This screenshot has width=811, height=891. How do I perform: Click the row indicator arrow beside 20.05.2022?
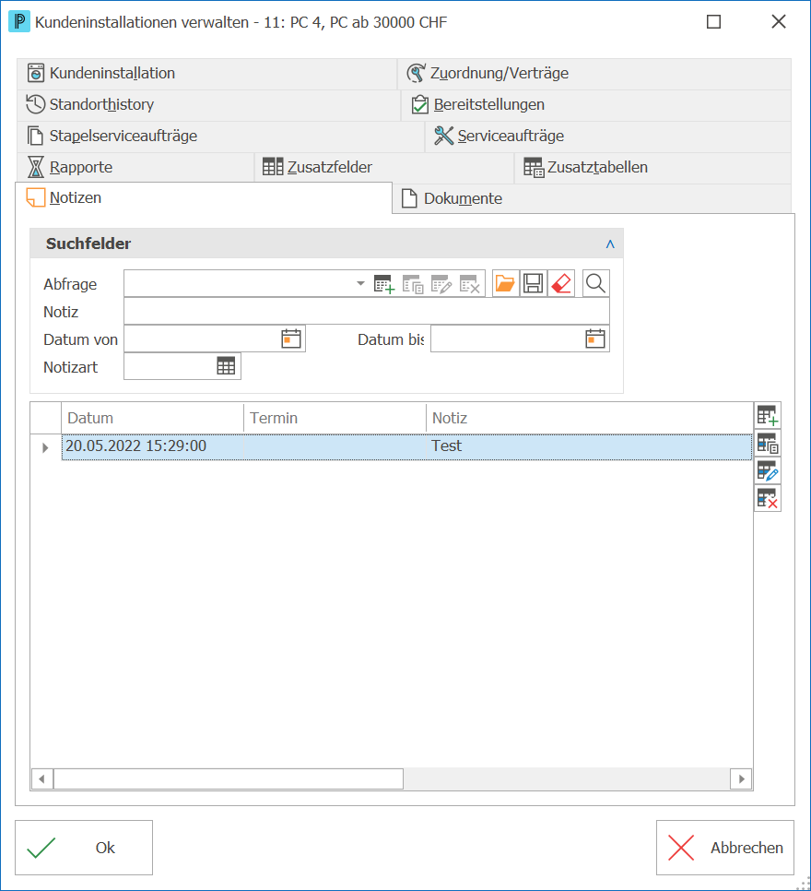point(45,447)
